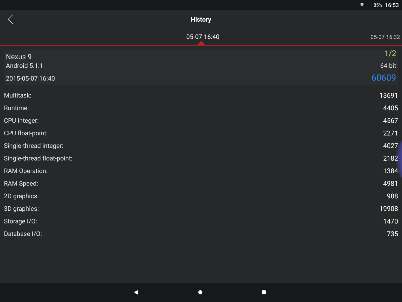This screenshot has height=302, width=402.
Task: Tap the 1/2 page indicator
Action: [x=390, y=53]
